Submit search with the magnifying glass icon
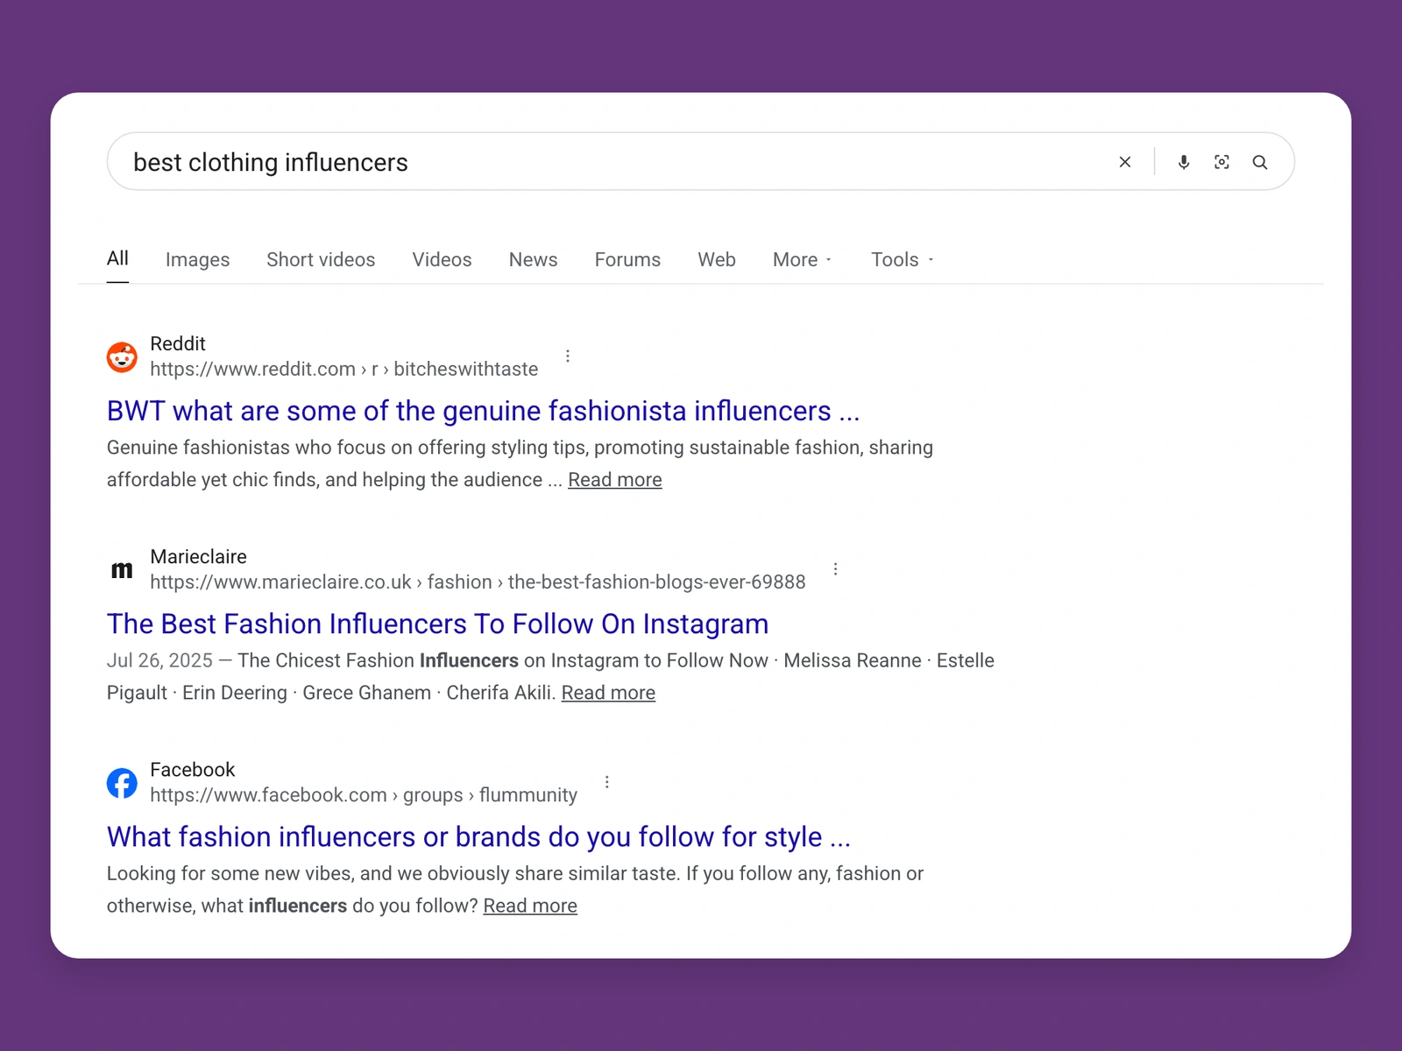This screenshot has height=1051, width=1402. click(x=1260, y=162)
